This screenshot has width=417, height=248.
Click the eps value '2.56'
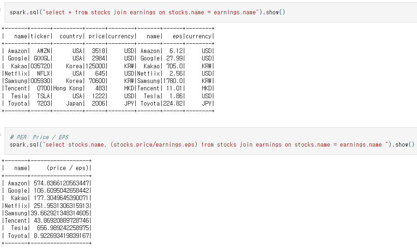pyautogui.click(x=176, y=74)
